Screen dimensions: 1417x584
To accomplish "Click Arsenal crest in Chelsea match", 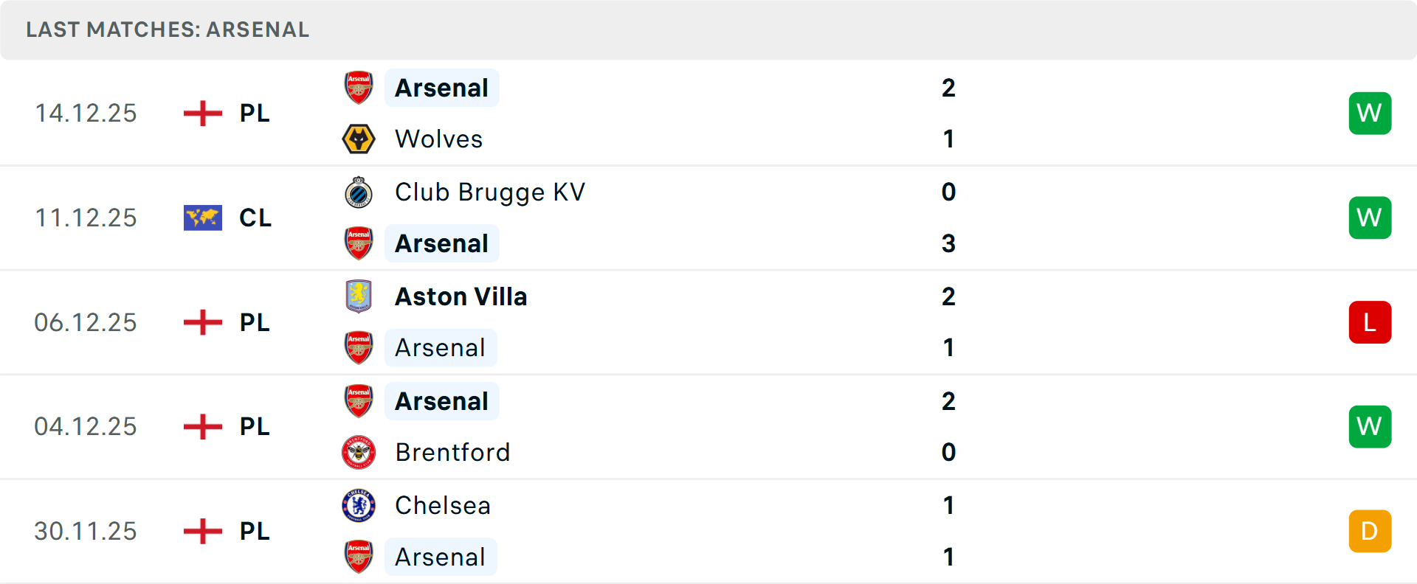I will point(359,557).
